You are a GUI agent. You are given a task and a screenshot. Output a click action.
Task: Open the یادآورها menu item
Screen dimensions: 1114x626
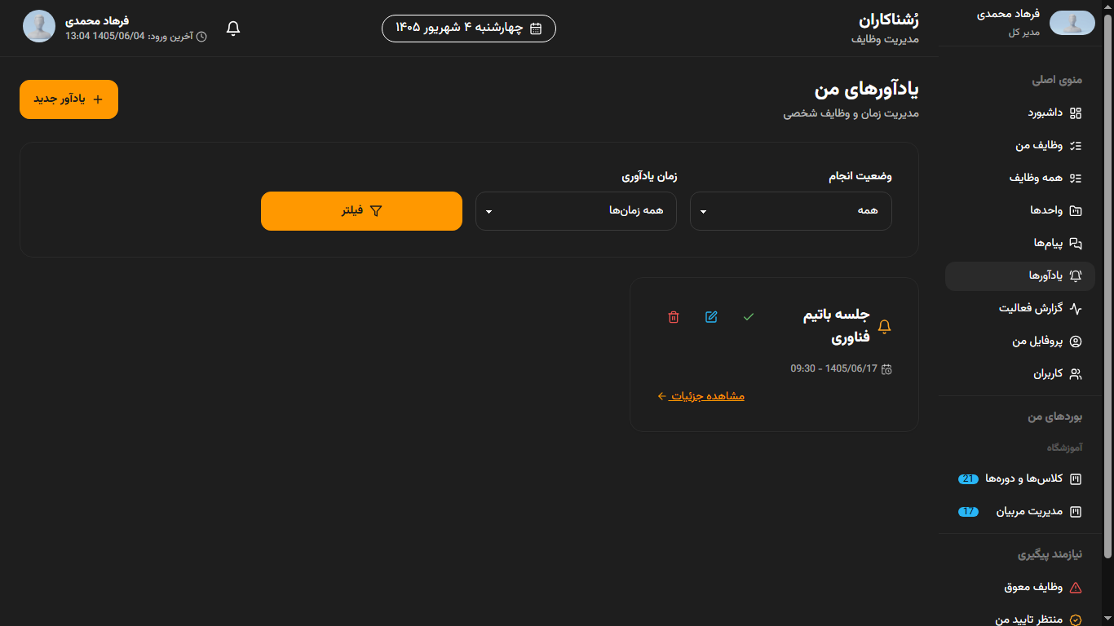[x=1020, y=276]
